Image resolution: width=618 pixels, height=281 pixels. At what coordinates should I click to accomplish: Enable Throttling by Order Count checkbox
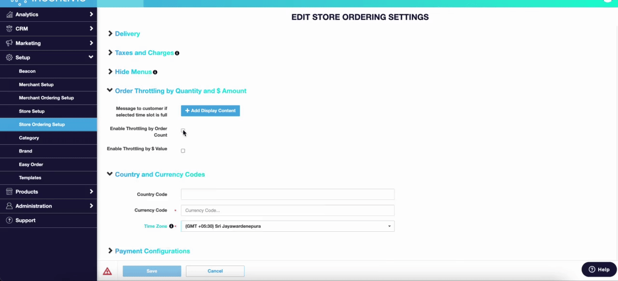pyautogui.click(x=183, y=131)
